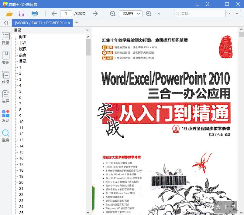Open the 预览 thumbnails panel

coord(5,77)
